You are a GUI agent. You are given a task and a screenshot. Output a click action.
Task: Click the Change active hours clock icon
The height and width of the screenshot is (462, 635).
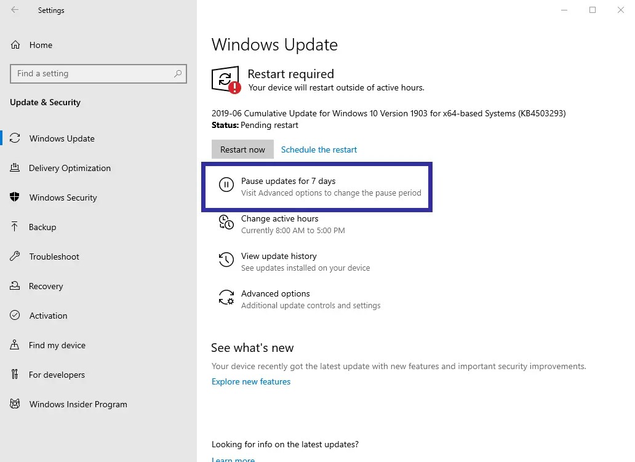226,222
